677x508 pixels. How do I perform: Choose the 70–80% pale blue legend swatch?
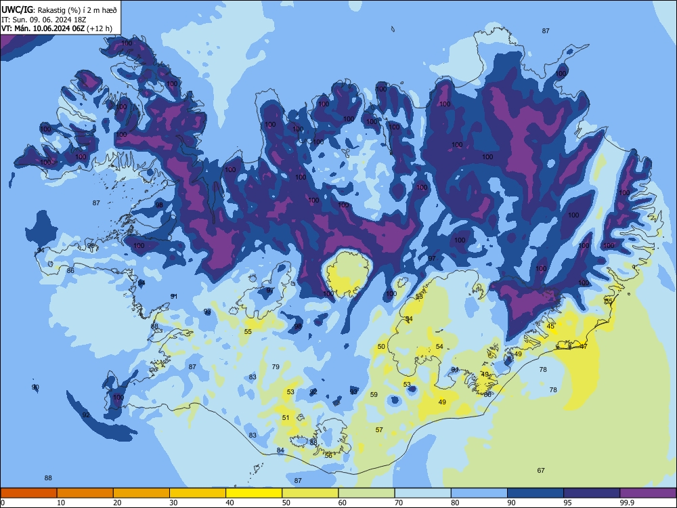tap(422, 493)
